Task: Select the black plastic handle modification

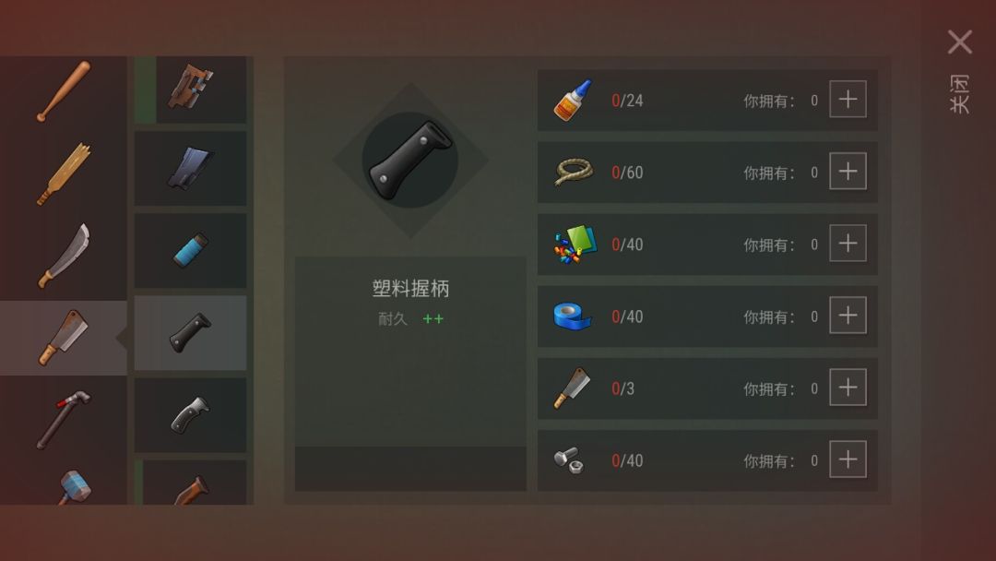Action: point(191,332)
